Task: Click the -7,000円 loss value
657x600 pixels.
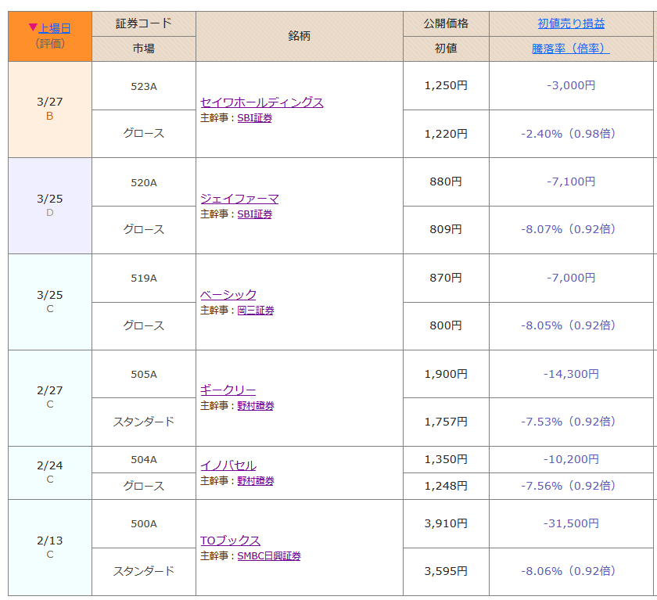Action: [x=571, y=278]
